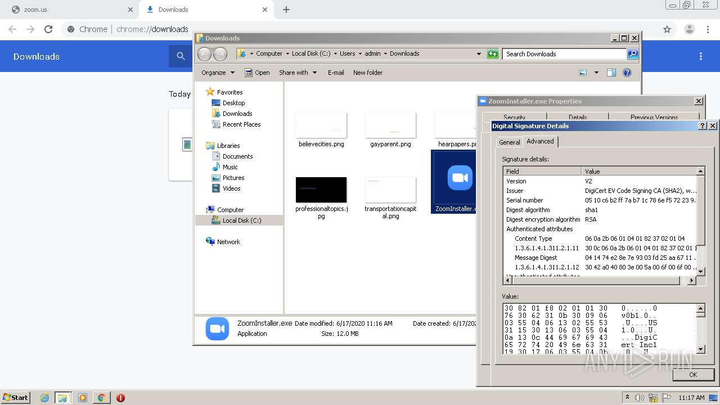Viewport: 720px width, 405px height.
Task: Open the view options dropdown arrow
Action: pyautogui.click(x=596, y=73)
